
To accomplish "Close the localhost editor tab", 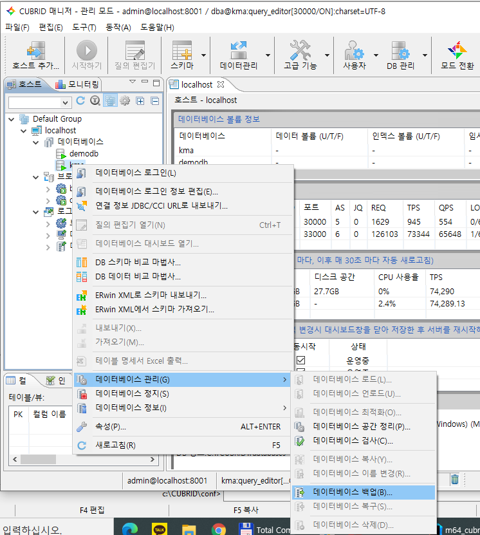I will (x=221, y=84).
